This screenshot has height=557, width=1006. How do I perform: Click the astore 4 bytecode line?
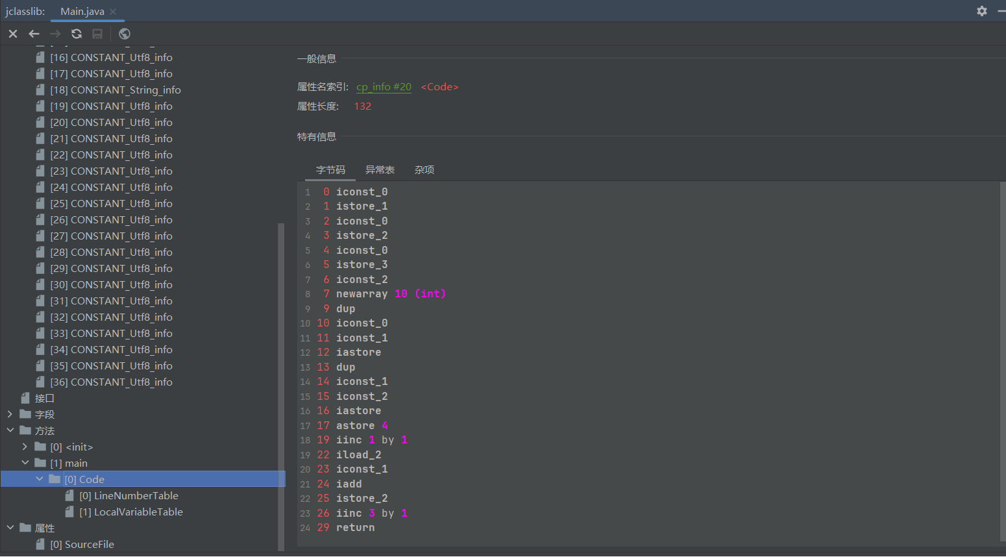pos(362,426)
